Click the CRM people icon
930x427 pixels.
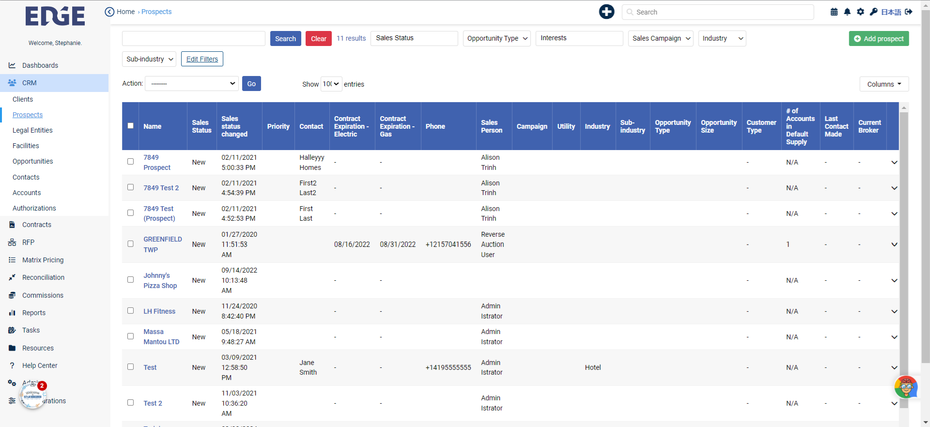coord(12,83)
